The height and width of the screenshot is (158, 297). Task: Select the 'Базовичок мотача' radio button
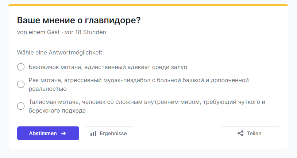(x=21, y=67)
